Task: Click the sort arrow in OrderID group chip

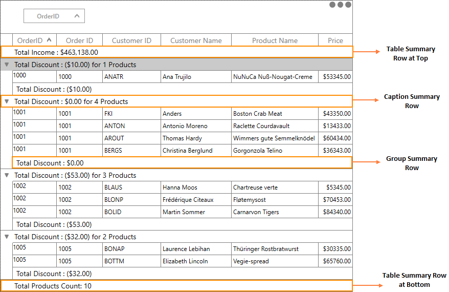Action: pyautogui.click(x=77, y=16)
